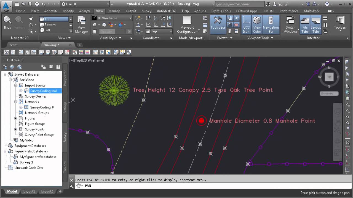353x198 pixels.
Task: Open the Survey ribbon tab
Action: coord(146,11)
